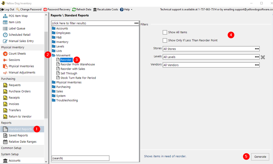Click the sidebar scroll up arrow

tap(46, 15)
